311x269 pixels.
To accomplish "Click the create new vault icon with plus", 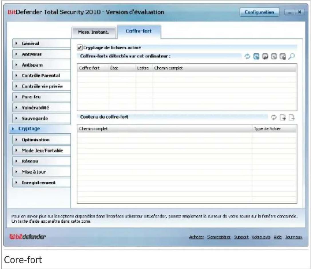I will click(256, 57).
